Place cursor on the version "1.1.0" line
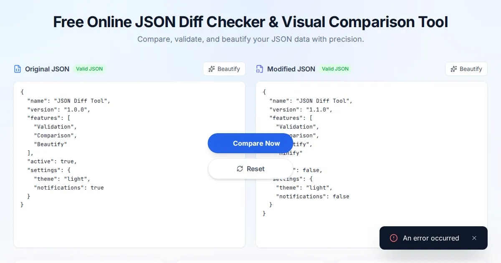Viewport: 501px width, 263px height. point(301,109)
